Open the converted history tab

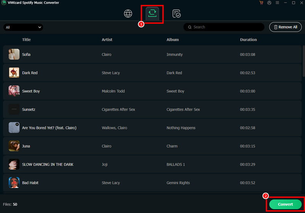click(177, 14)
